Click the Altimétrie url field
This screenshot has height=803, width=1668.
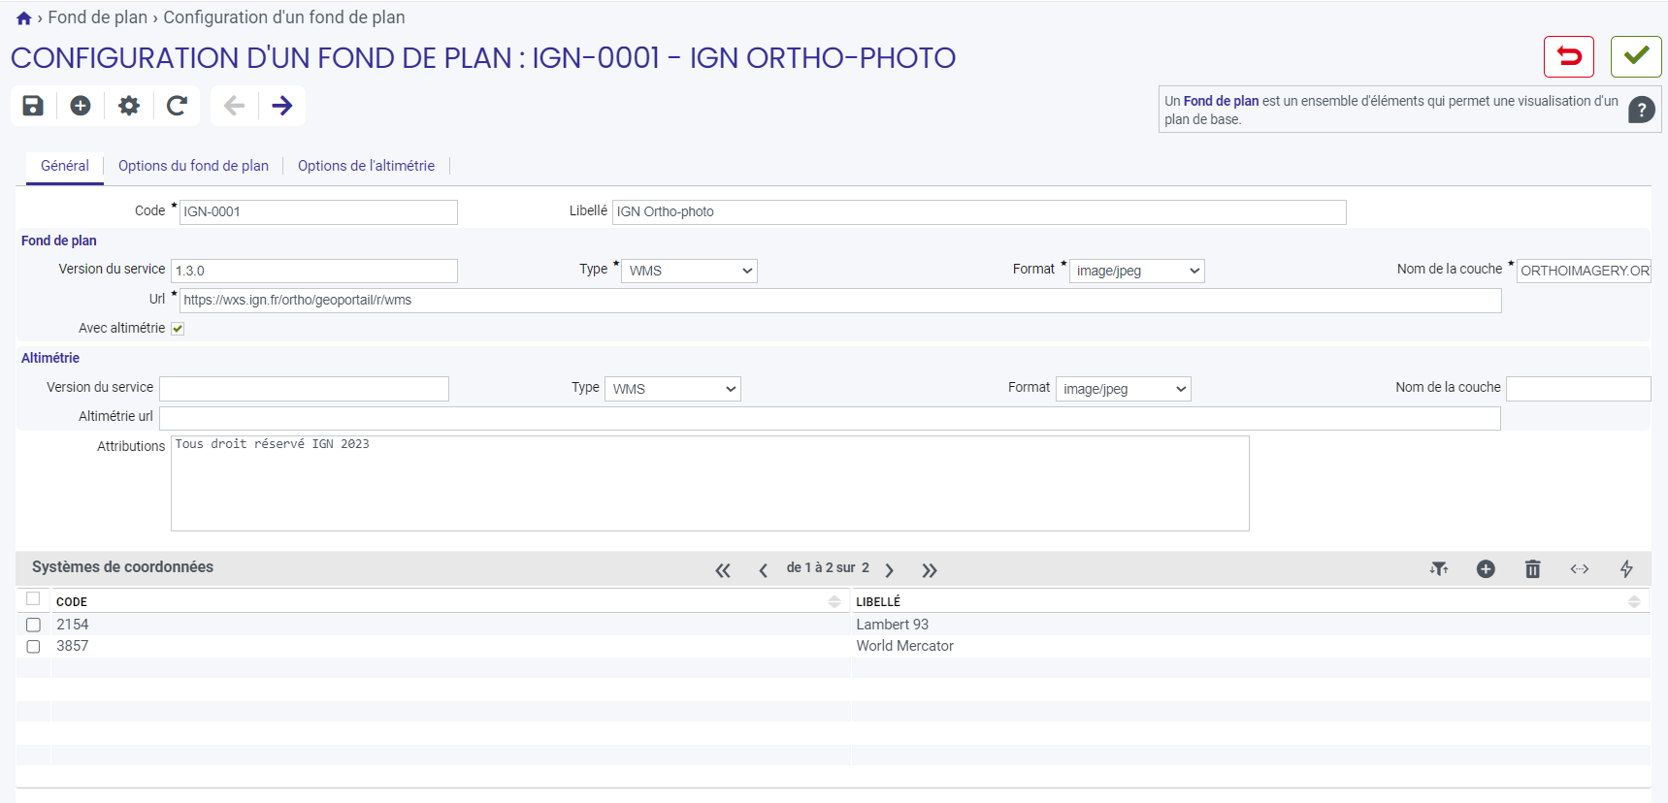click(830, 418)
